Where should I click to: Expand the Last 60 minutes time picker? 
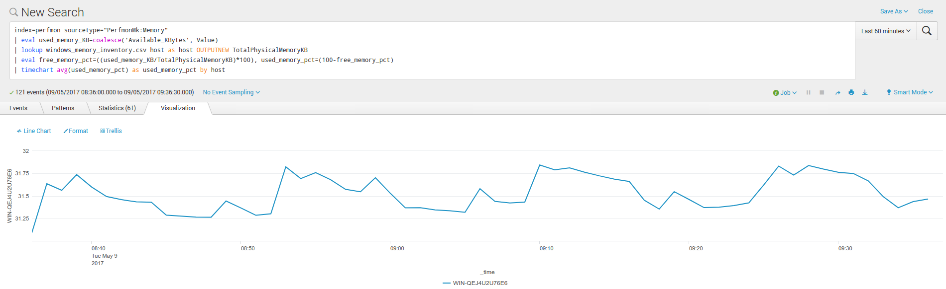[885, 31]
